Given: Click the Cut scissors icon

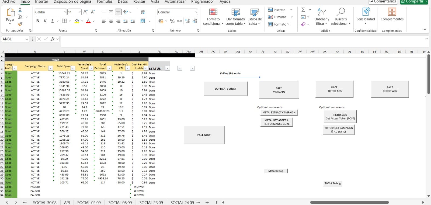Looking at the screenshot, I should 20,10.
